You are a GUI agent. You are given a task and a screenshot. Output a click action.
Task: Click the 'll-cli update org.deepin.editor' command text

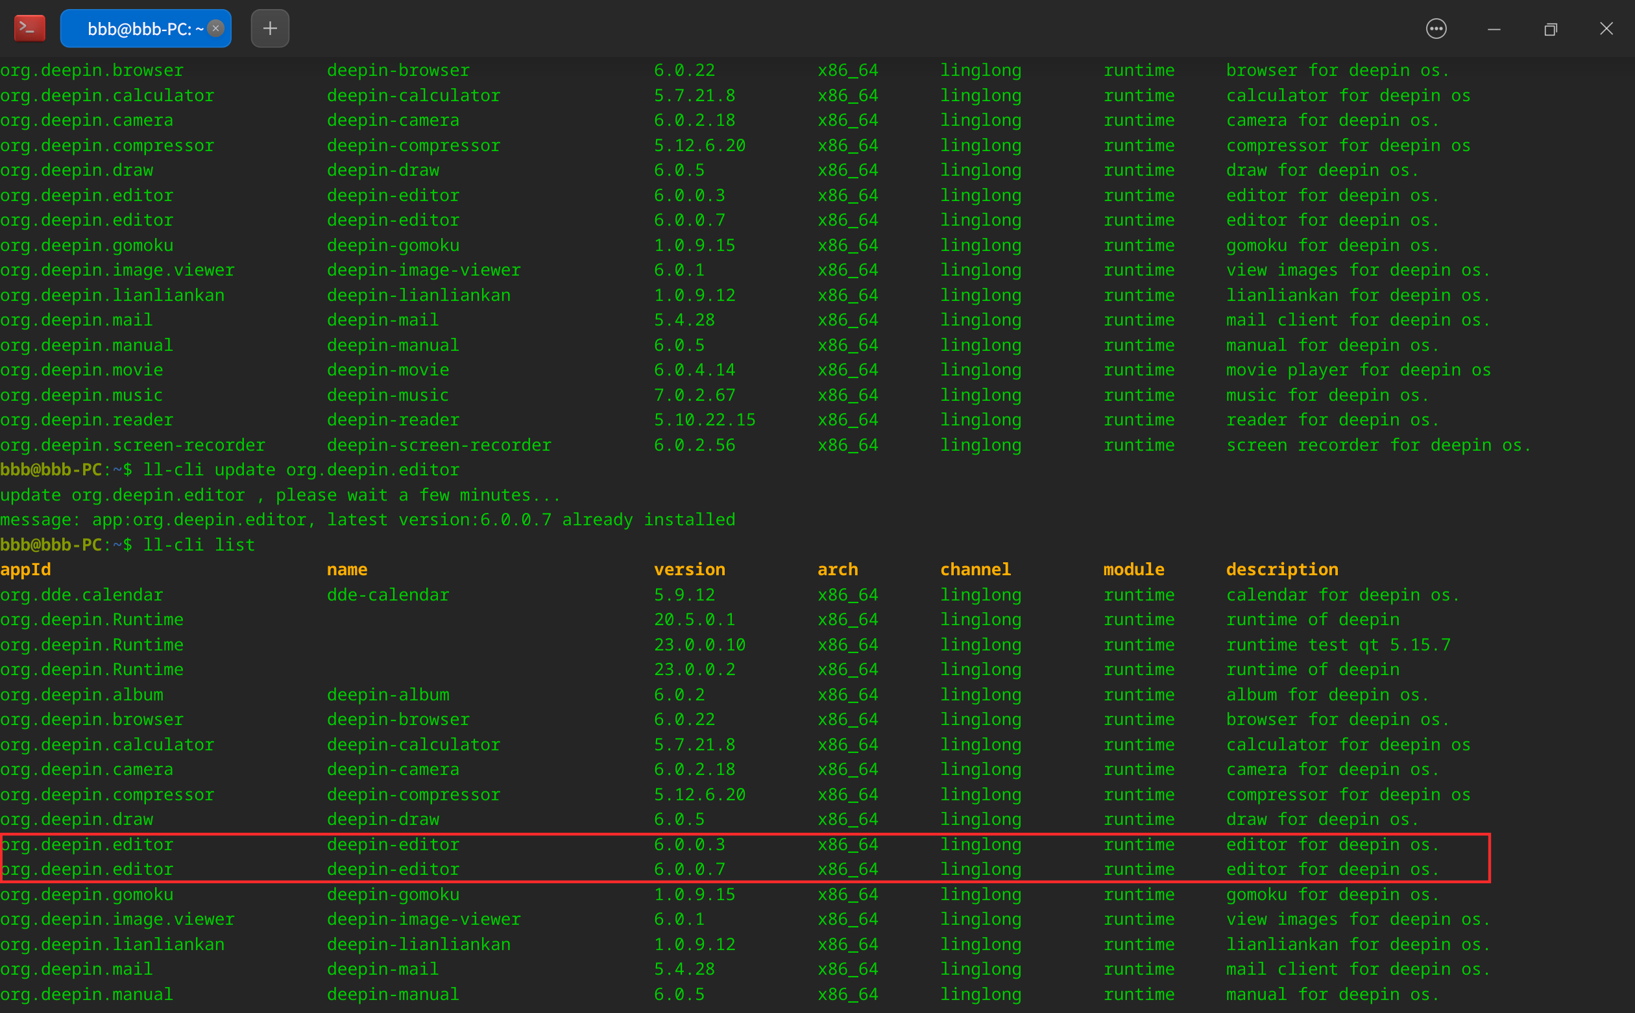tap(301, 470)
